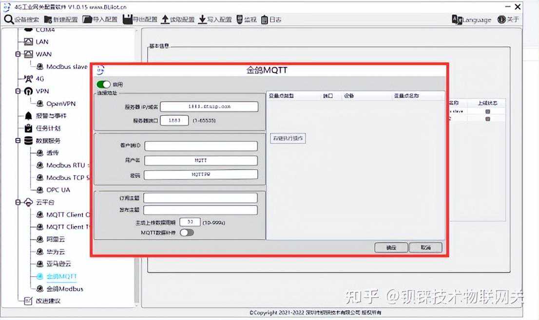Click the write configuration down-arrow icon

pyautogui.click(x=202, y=19)
